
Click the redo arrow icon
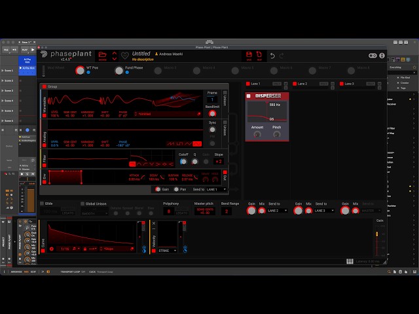[x=282, y=56]
